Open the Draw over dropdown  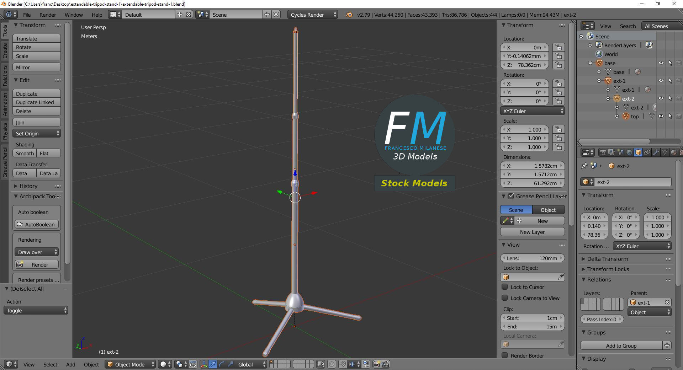tap(36, 252)
